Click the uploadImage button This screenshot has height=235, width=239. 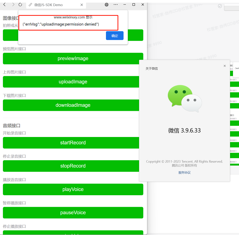click(71, 82)
